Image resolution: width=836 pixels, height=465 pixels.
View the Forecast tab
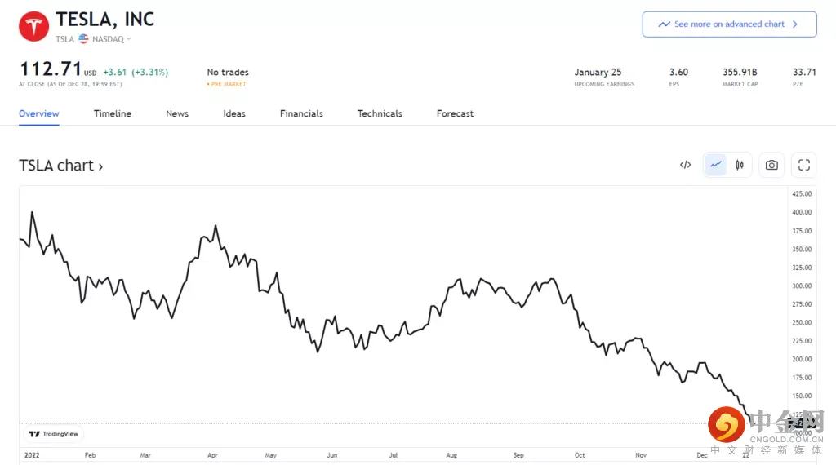coord(455,113)
